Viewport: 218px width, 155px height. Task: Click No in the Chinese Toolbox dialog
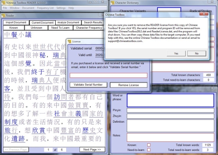coord(197,54)
